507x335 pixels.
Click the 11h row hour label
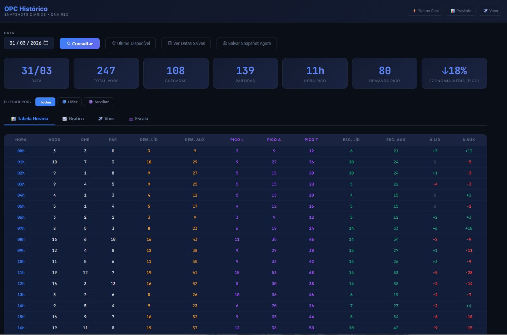click(x=21, y=273)
